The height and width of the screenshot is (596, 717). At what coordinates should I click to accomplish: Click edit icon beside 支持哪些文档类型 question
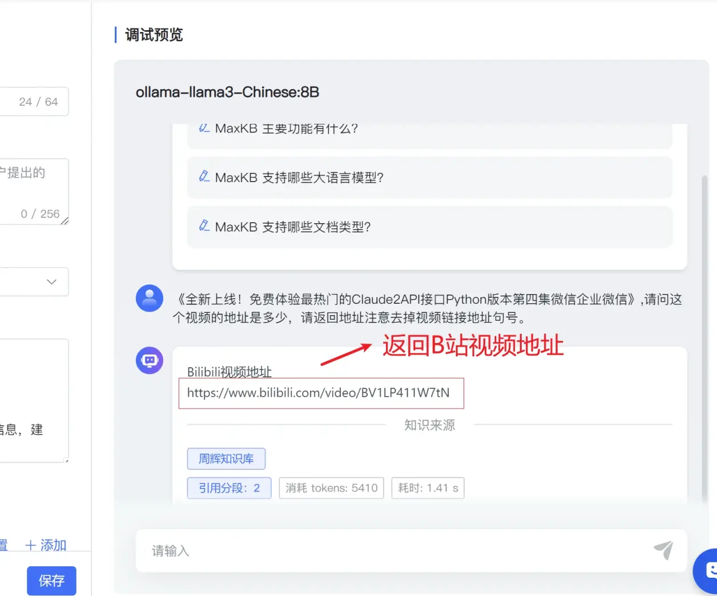(x=204, y=225)
